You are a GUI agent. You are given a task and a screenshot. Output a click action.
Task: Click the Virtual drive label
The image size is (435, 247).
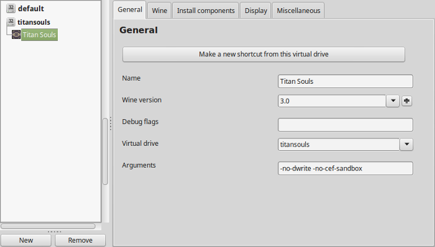(x=140, y=143)
